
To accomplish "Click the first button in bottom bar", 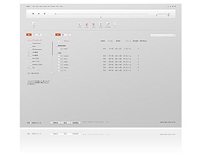I will (x=55, y=123).
